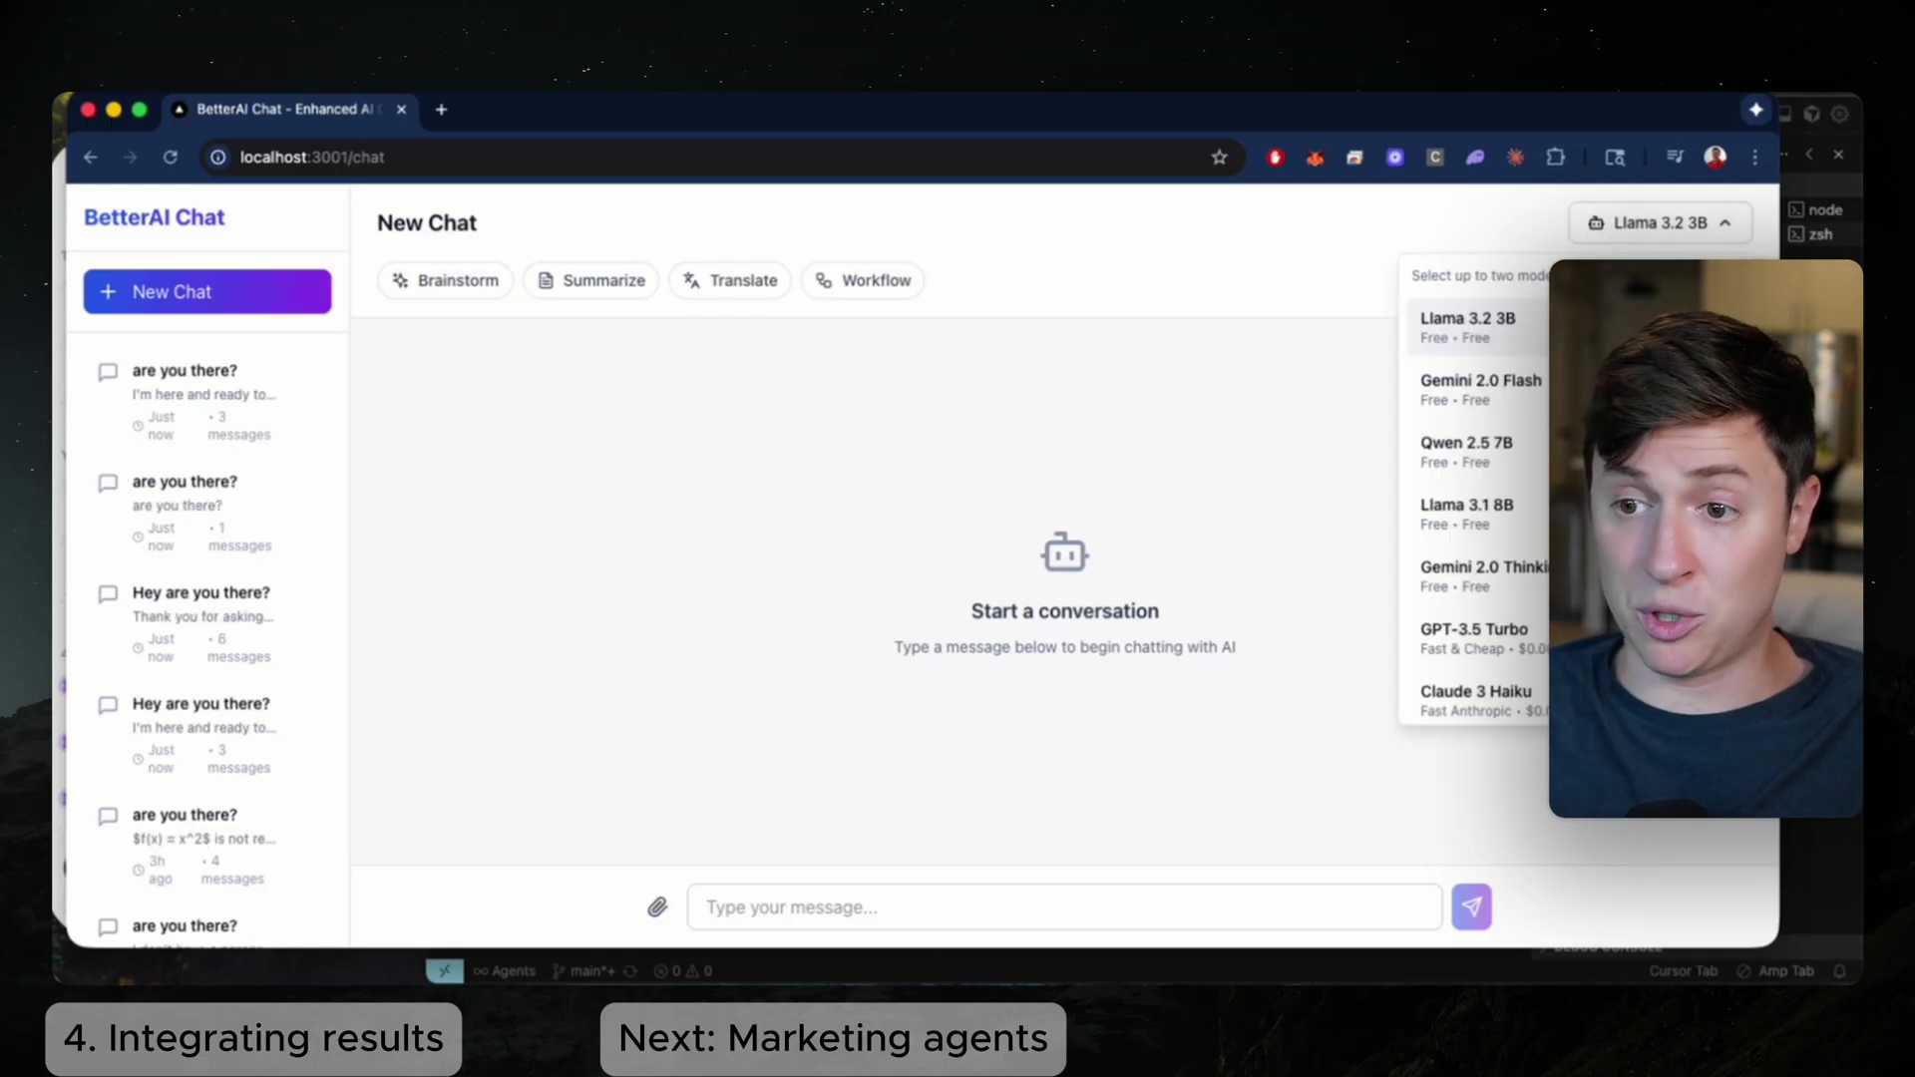This screenshot has width=1915, height=1077.
Task: Open the red circle browser extension
Action: click(1275, 158)
